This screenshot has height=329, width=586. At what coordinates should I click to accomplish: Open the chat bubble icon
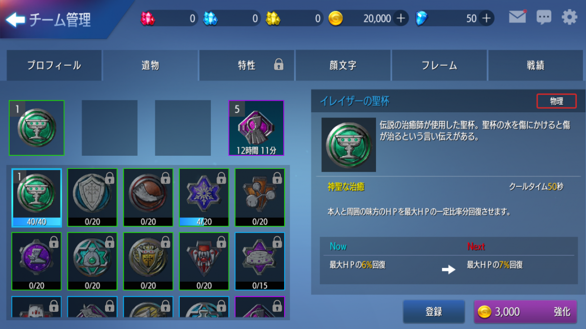click(544, 18)
